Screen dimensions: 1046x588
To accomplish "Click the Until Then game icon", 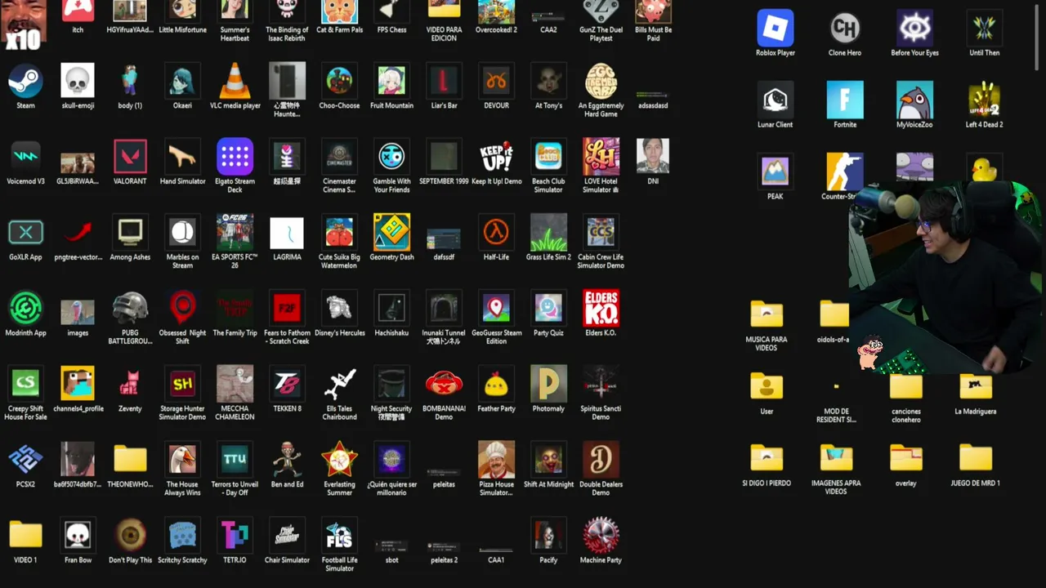I will (x=984, y=28).
